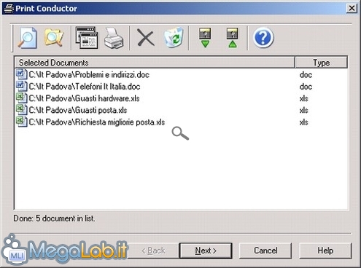This screenshot has height=268, width=361.
Task: Click the doc type cell of Telefoni It Italia
Action: coord(306,87)
